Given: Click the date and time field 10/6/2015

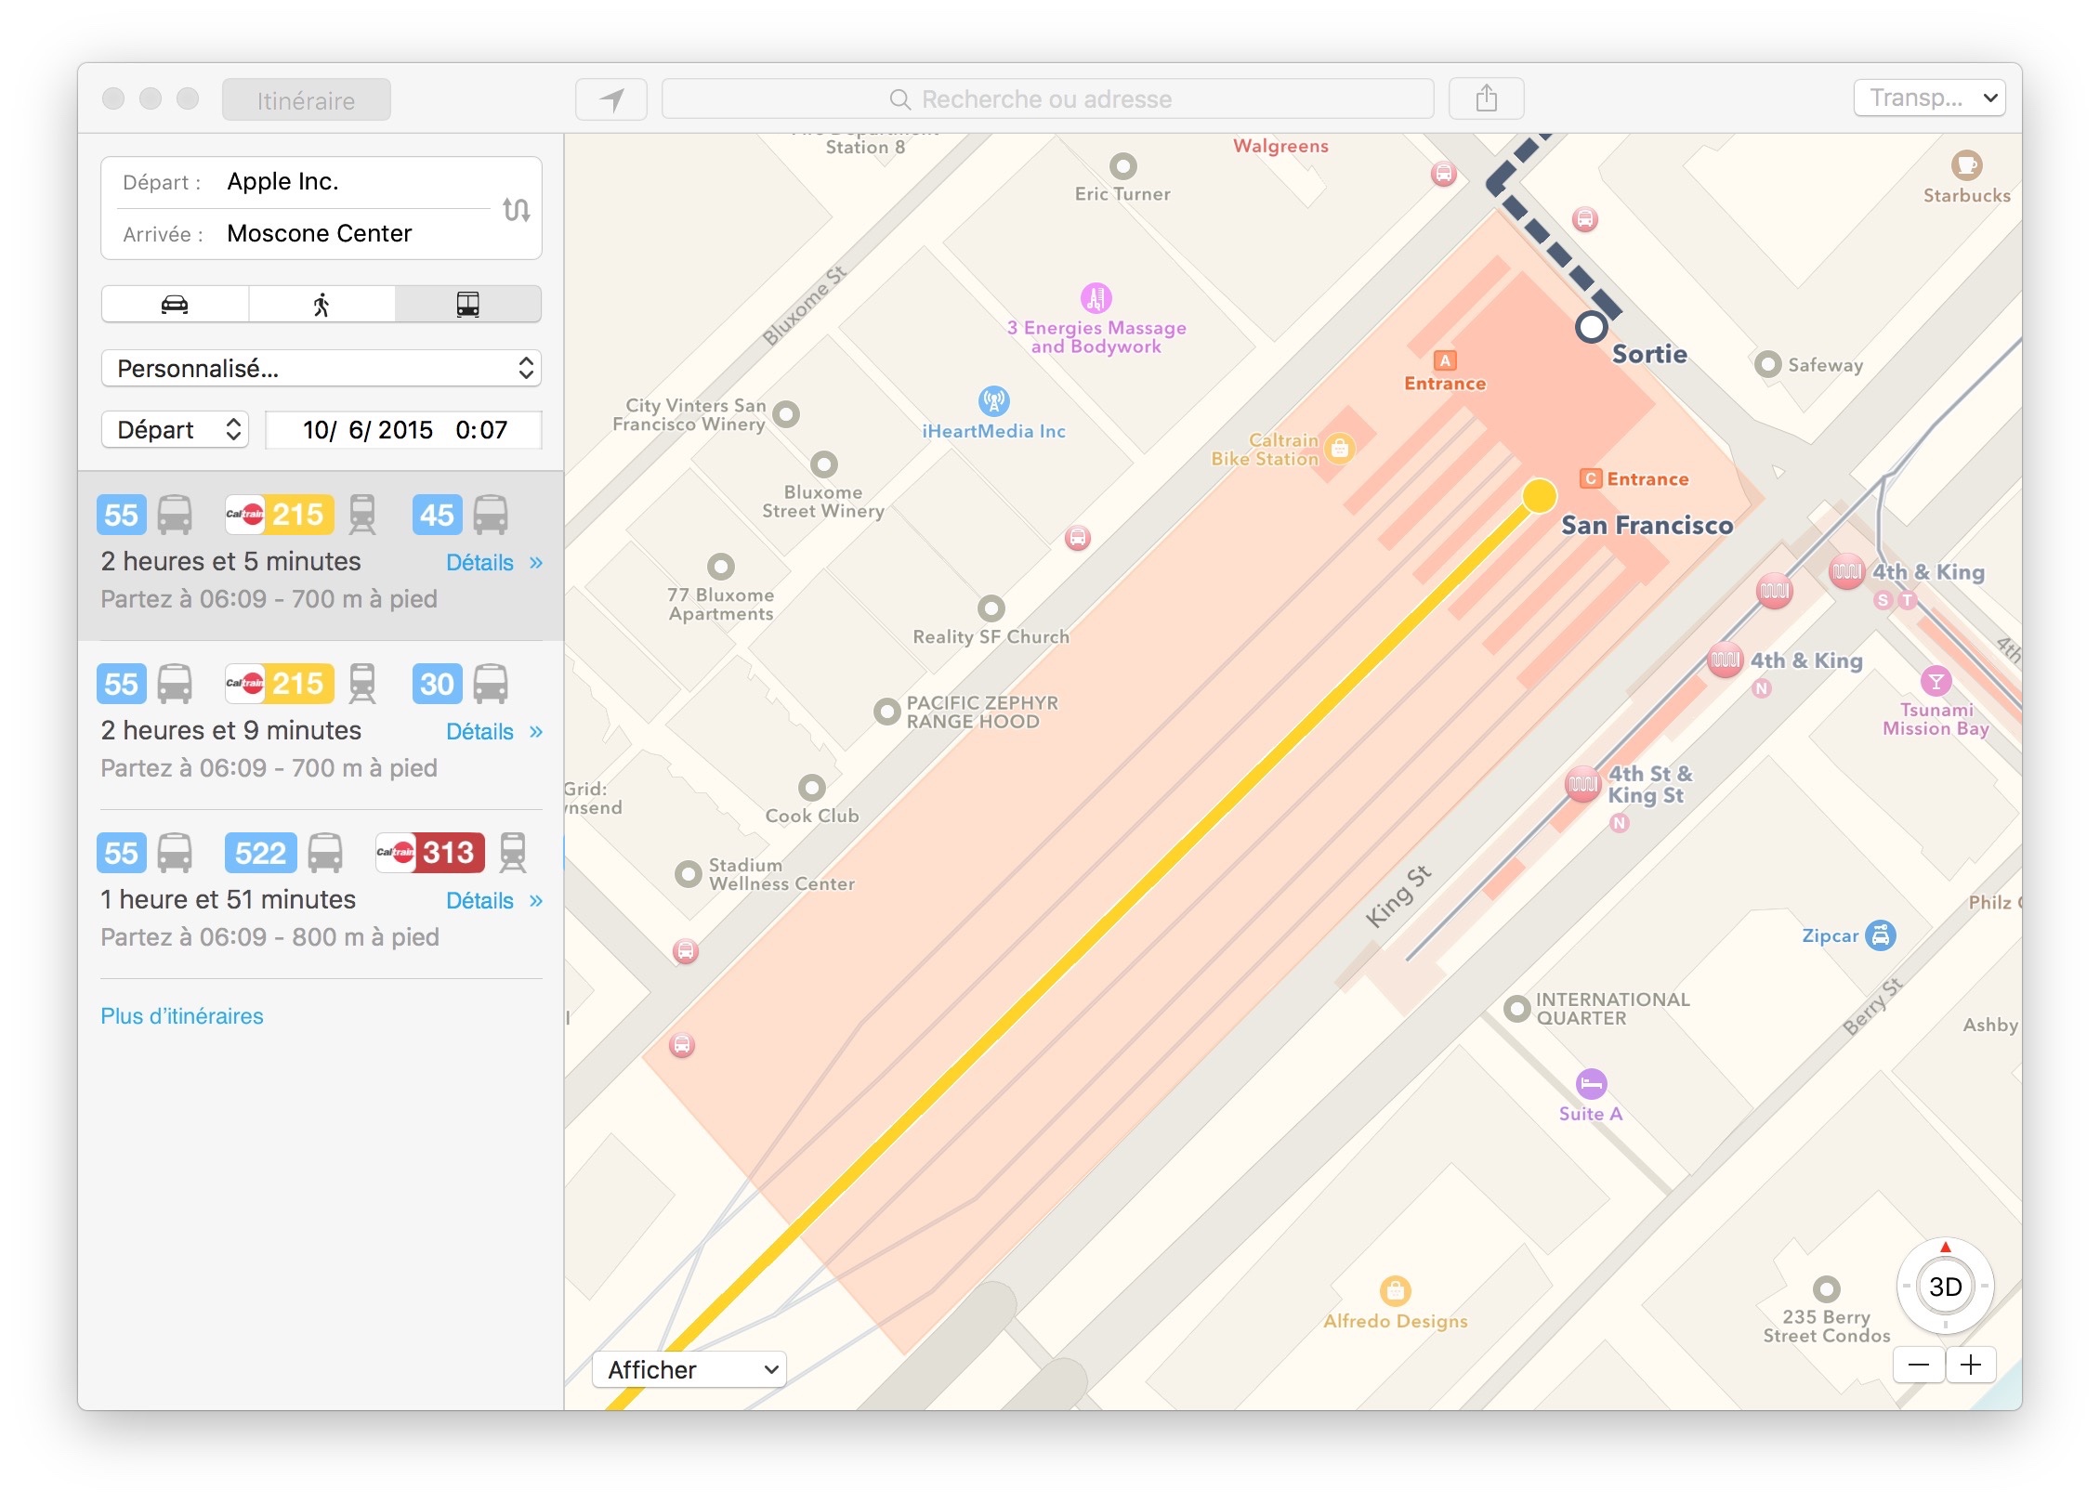Looking at the screenshot, I should (x=403, y=430).
